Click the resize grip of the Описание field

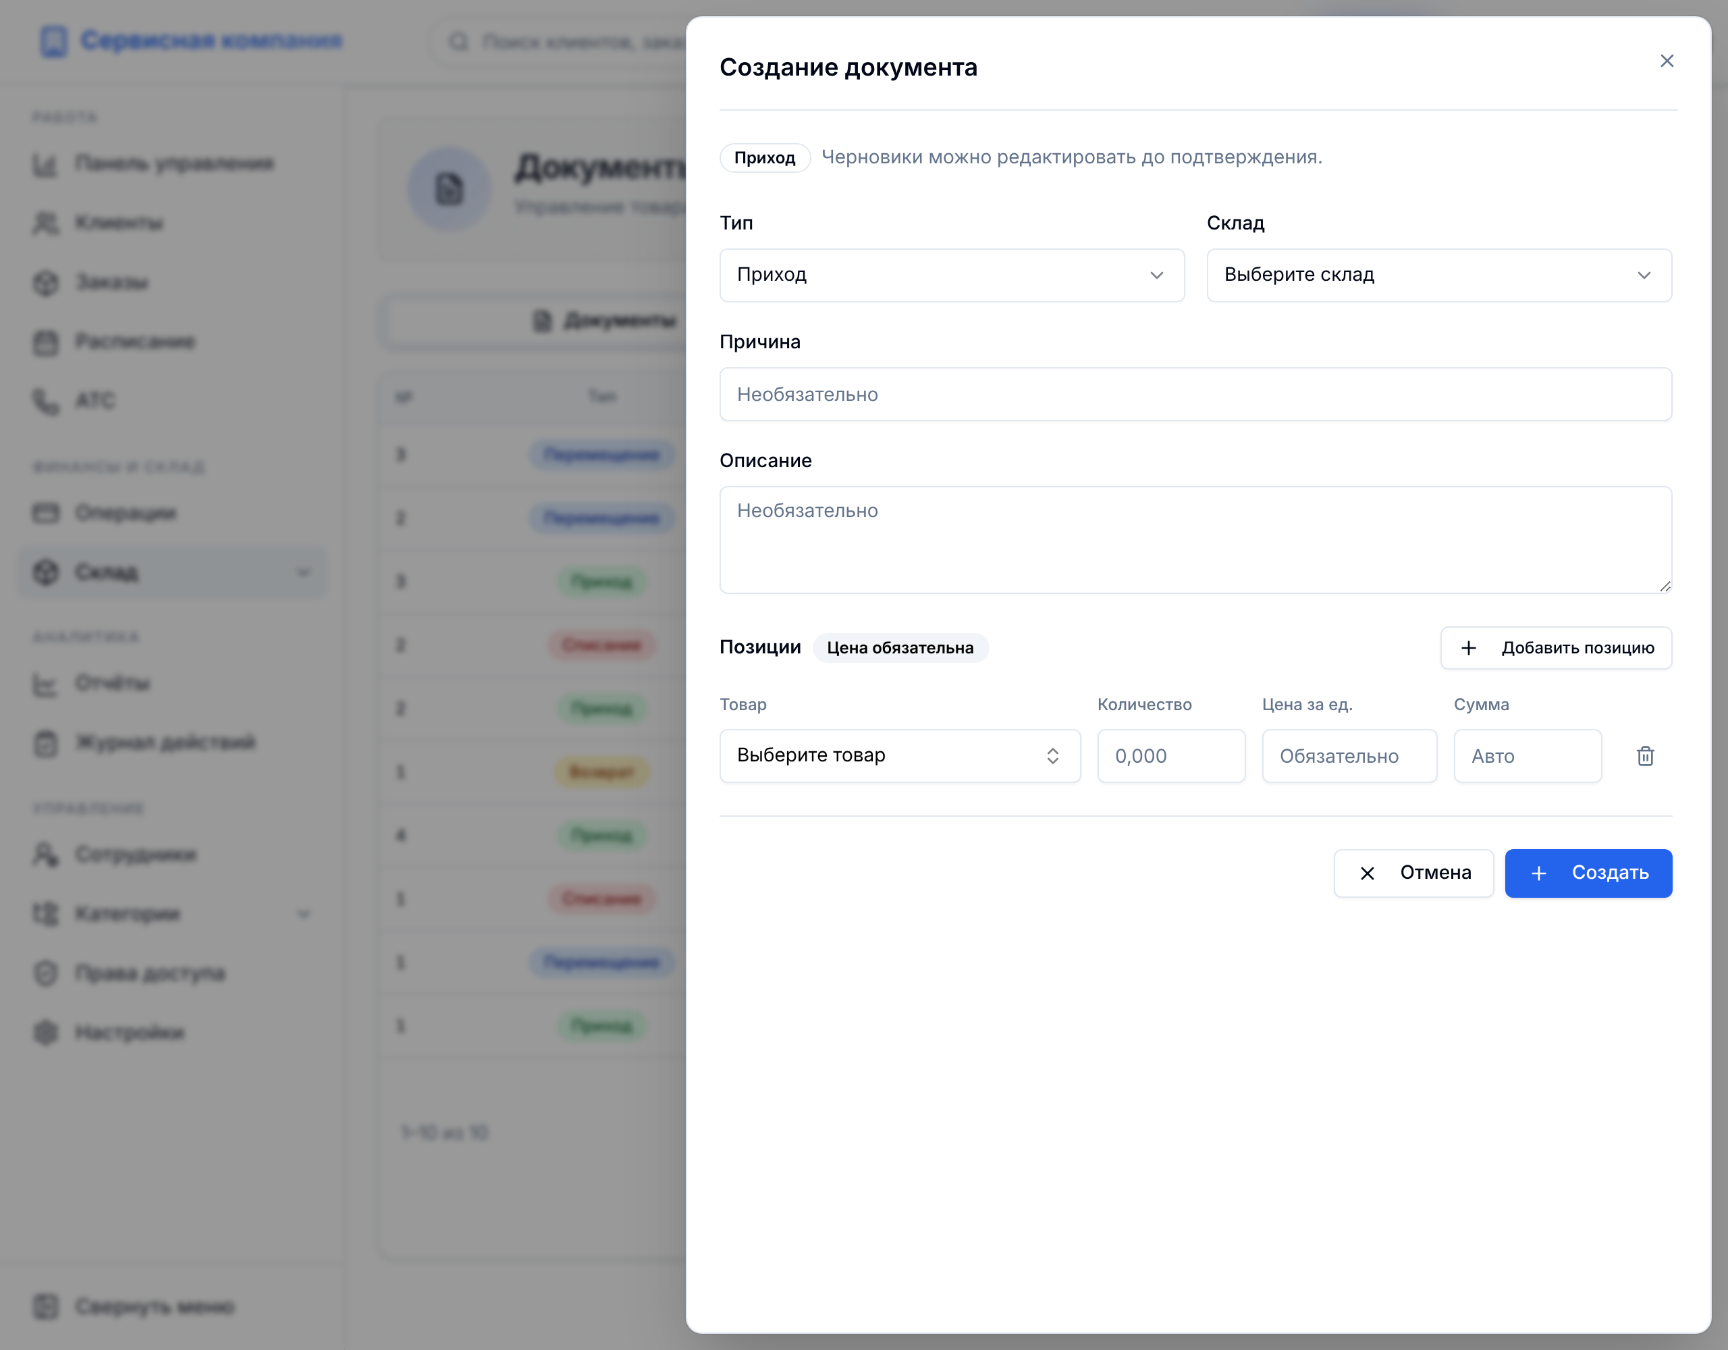[x=1665, y=587]
